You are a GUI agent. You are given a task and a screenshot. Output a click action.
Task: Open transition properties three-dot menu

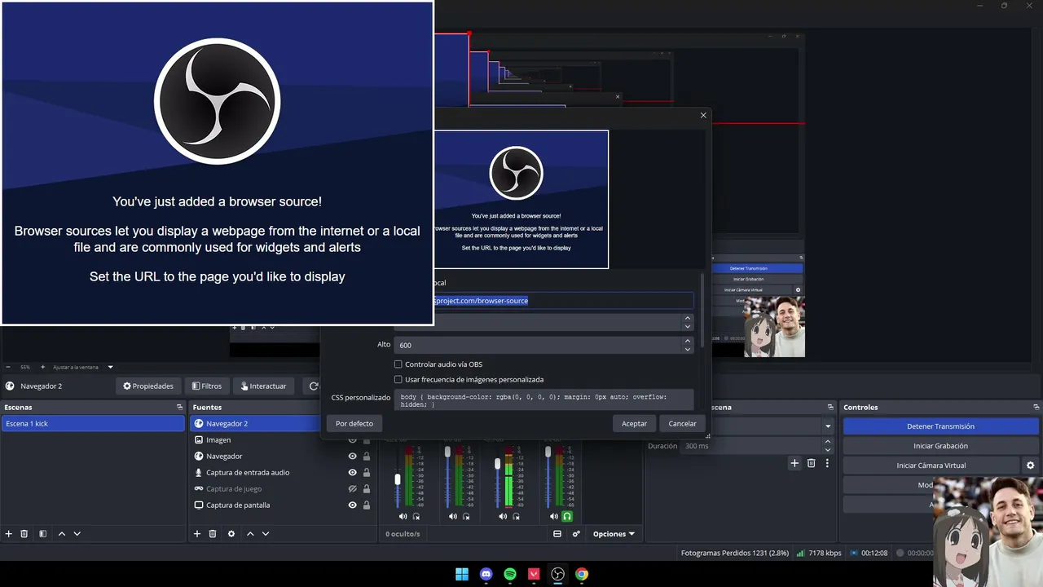(827, 463)
